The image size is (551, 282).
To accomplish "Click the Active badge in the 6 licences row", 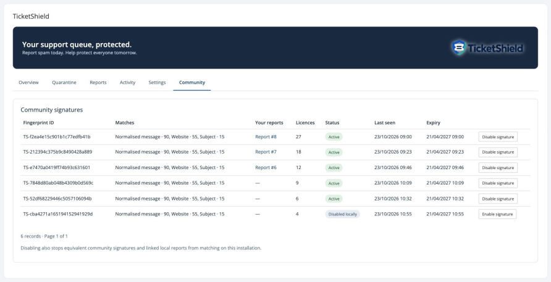I will pos(334,199).
